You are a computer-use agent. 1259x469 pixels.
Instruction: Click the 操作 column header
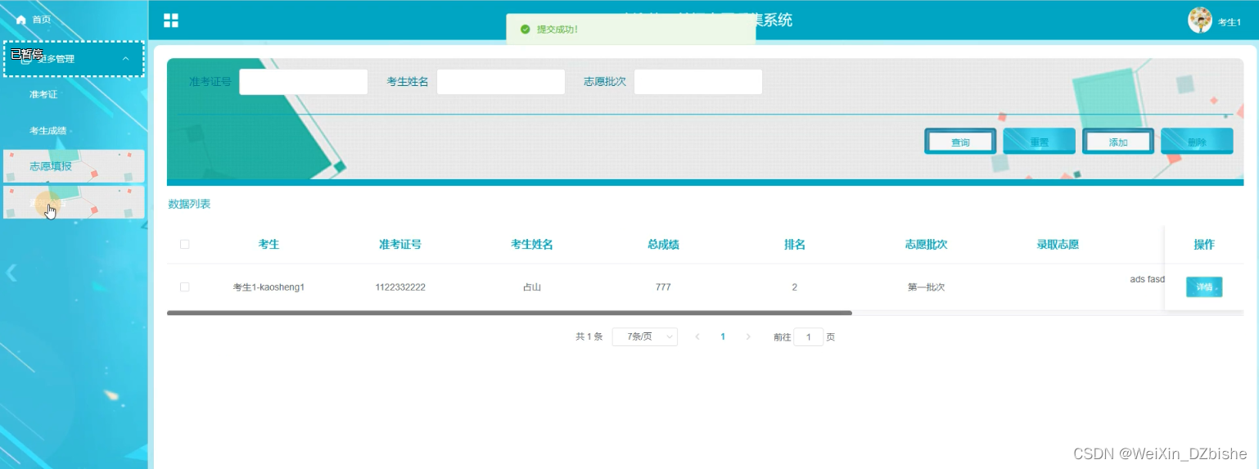1204,244
